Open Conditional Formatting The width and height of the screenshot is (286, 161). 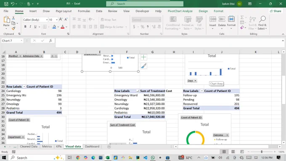tap(173, 23)
